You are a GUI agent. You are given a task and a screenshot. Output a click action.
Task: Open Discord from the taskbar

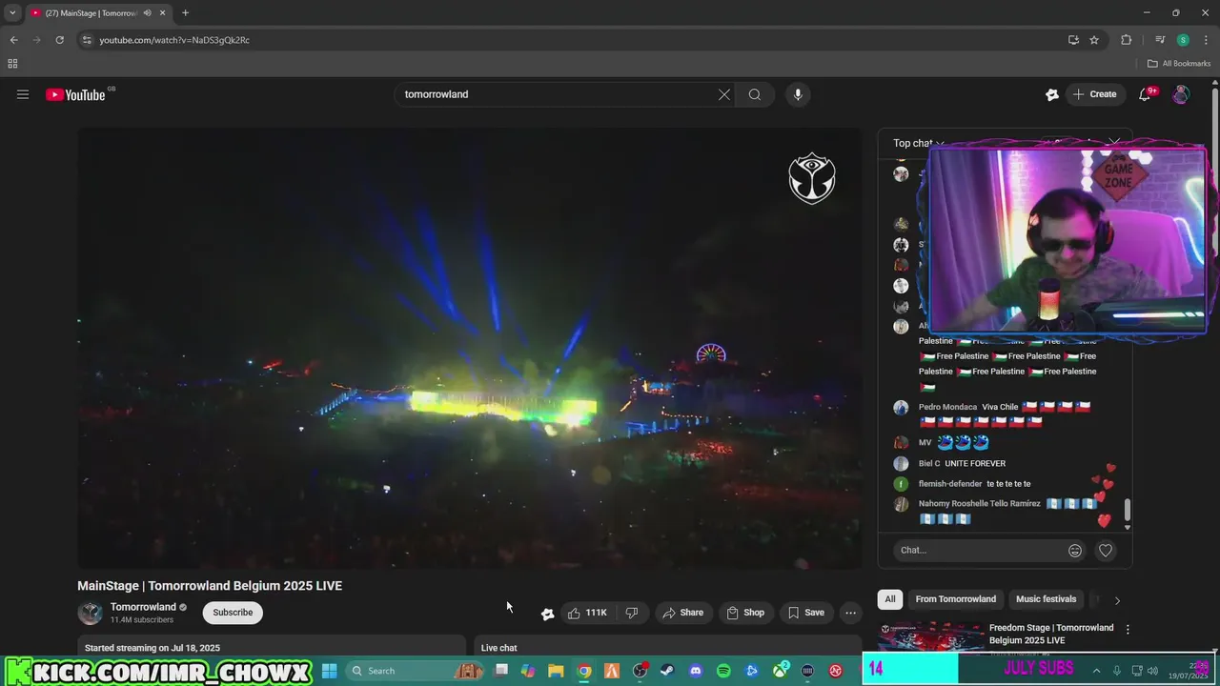pos(696,671)
